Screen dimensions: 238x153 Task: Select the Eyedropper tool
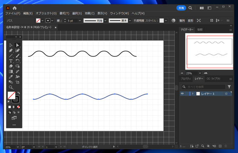click(x=11, y=76)
